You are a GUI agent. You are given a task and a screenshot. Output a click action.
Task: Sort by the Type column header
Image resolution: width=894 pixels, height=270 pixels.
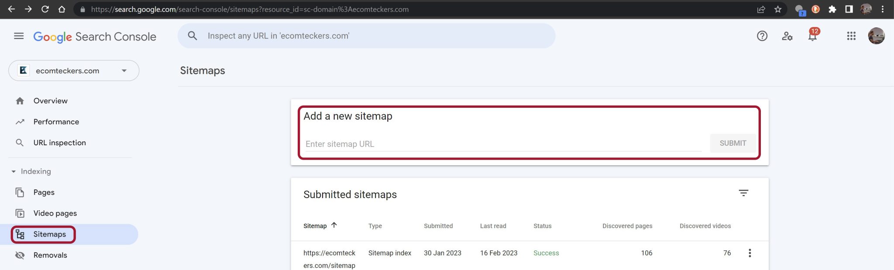[375, 226]
